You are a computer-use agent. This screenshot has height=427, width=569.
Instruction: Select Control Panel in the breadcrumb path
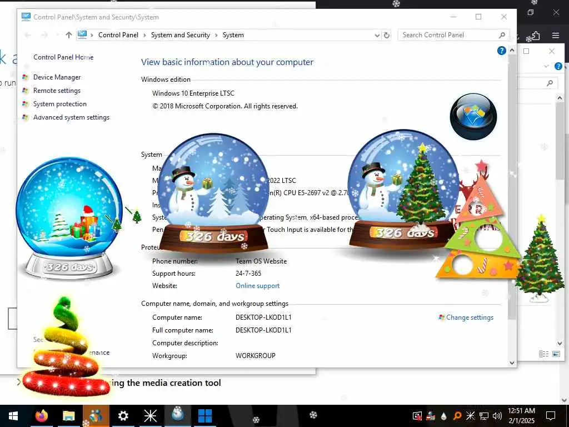pyautogui.click(x=118, y=35)
